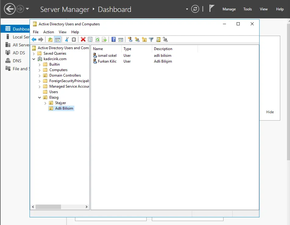Open the Action menu in ADUC
Screen dimensions: 290x225
49,32
